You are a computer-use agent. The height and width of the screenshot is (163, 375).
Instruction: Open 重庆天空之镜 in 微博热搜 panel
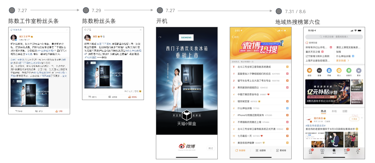tap(313, 52)
